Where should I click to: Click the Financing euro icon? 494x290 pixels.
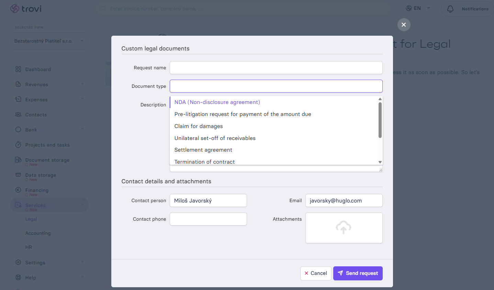click(x=18, y=190)
